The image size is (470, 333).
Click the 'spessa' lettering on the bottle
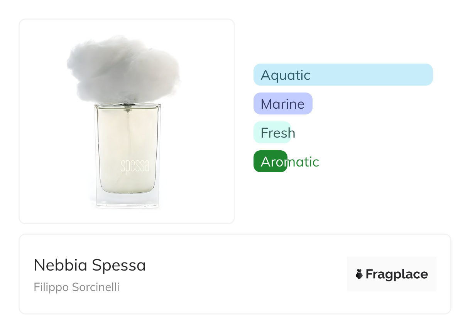(x=135, y=166)
